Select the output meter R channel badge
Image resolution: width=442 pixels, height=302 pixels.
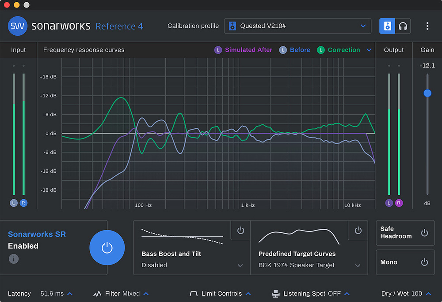click(399, 203)
